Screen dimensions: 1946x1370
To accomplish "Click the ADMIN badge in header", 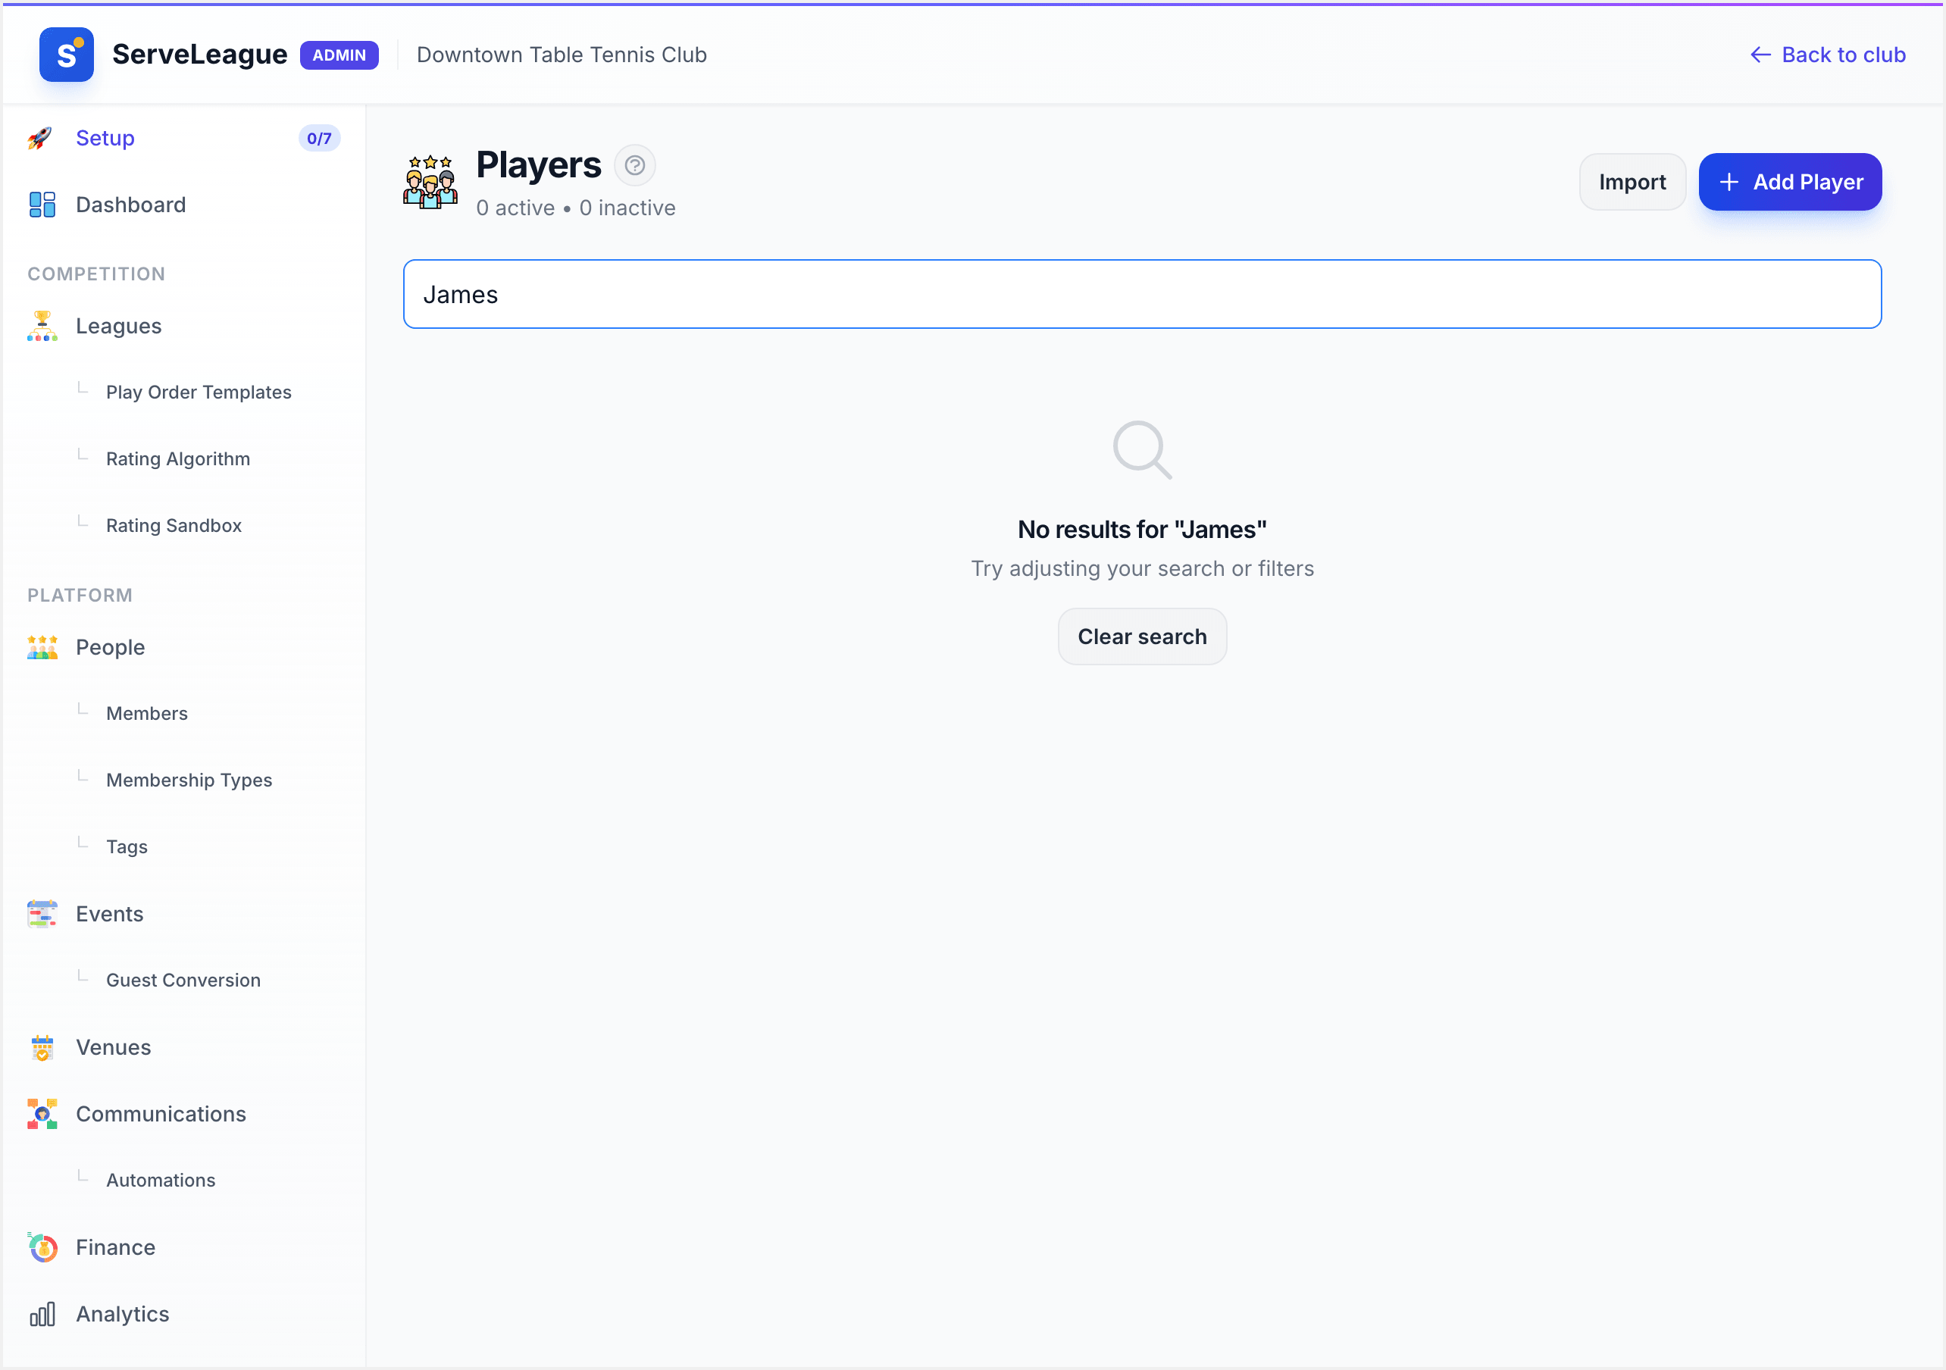I will coord(339,55).
